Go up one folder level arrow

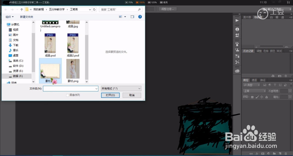(x=22, y=10)
